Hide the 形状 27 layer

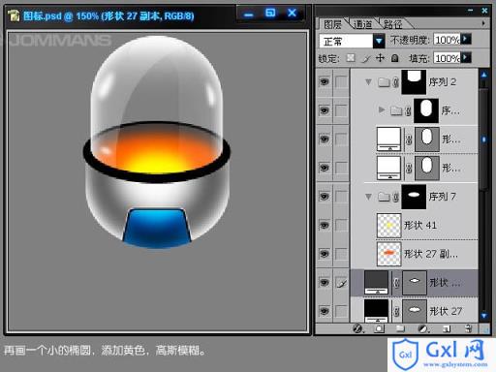(324, 311)
